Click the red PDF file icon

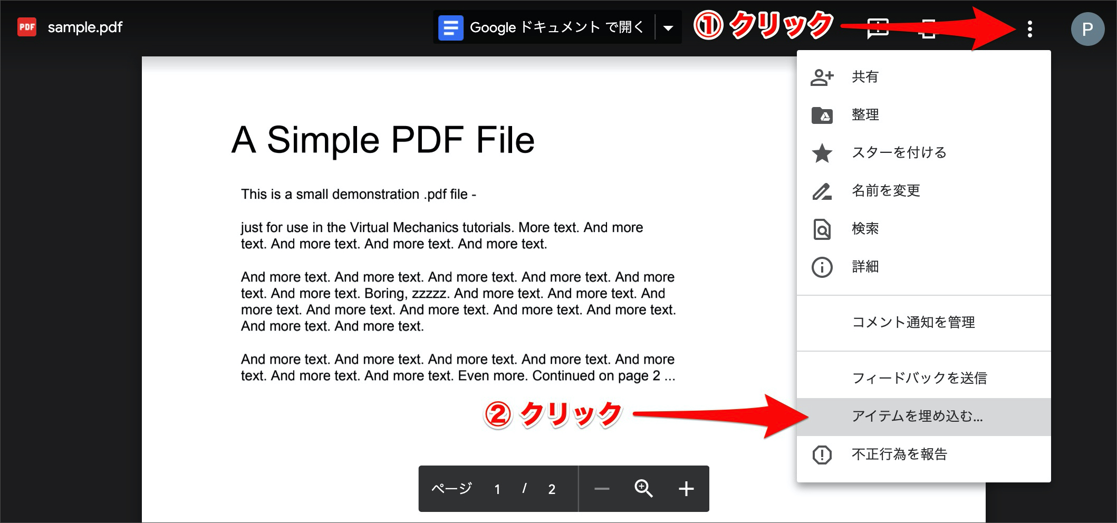[x=27, y=27]
